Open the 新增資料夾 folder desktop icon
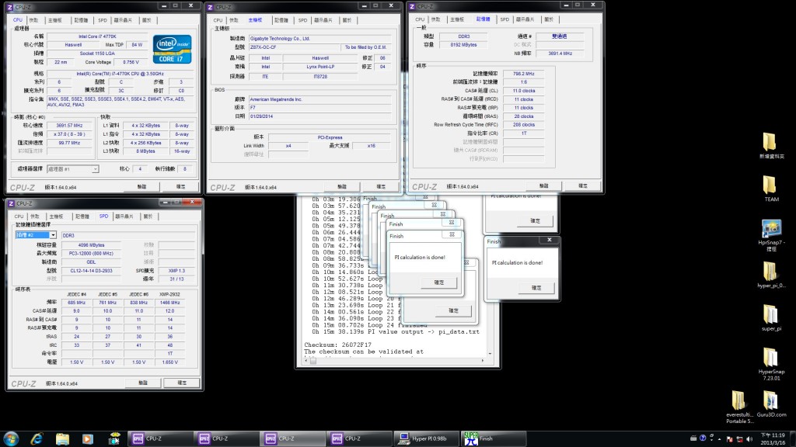Image resolution: width=796 pixels, height=447 pixels. click(x=771, y=146)
